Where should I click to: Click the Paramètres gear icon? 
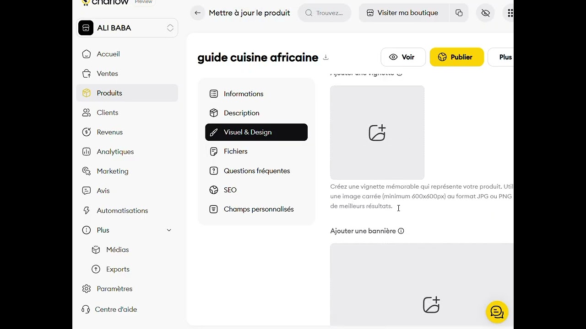87,289
